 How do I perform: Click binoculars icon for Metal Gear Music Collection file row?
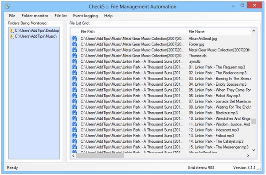[x=74, y=50]
